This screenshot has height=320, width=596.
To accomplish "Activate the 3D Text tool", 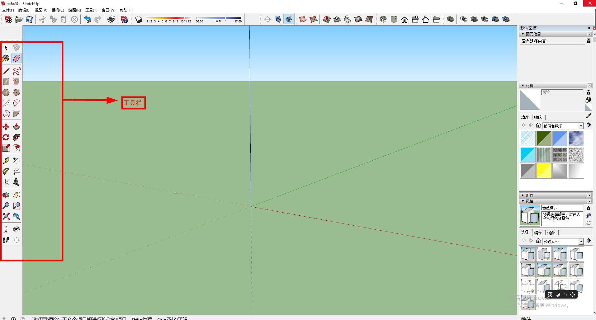I will (17, 182).
